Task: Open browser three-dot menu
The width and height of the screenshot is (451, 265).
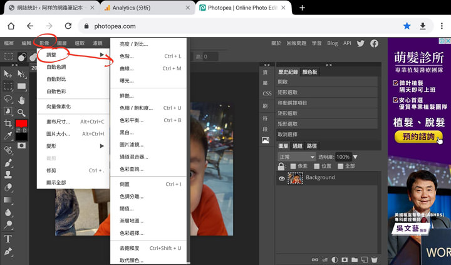Action: [442, 26]
